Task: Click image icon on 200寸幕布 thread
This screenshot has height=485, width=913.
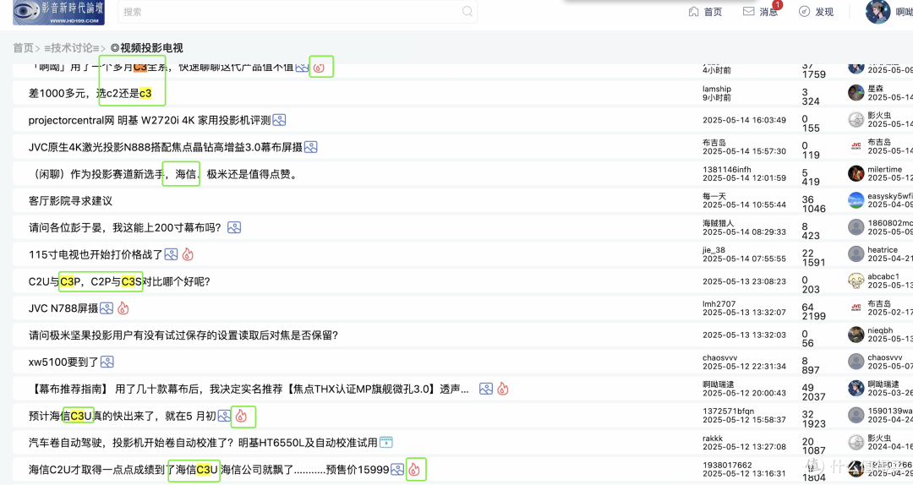Action: coord(234,227)
